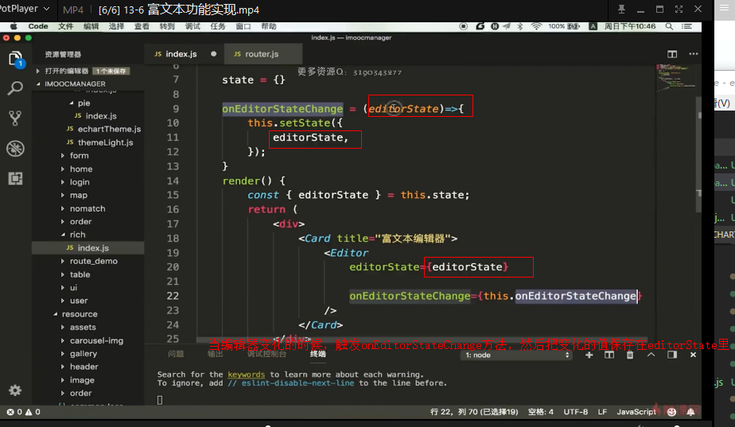735x427 pixels.
Task: Open the Extensions view icon
Action: click(15, 178)
